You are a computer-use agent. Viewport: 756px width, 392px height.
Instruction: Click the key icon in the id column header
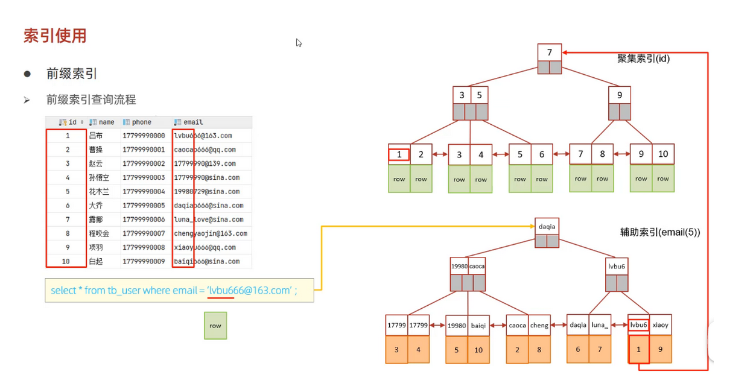click(63, 122)
